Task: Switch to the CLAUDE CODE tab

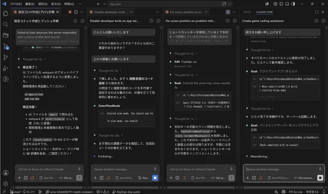Action: coord(264,12)
